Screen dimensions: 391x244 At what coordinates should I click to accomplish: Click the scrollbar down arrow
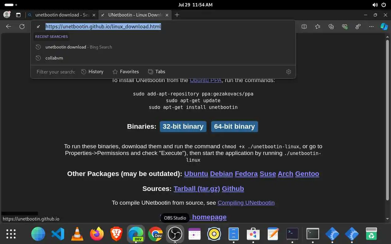(x=387, y=219)
